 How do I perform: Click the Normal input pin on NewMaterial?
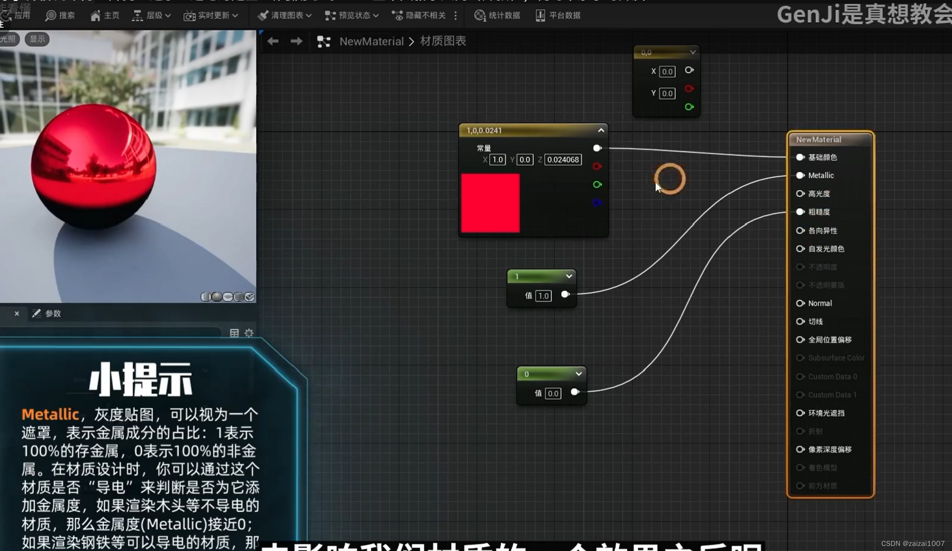[800, 303]
